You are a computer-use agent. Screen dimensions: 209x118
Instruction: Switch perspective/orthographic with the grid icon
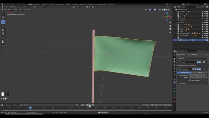coord(170,32)
